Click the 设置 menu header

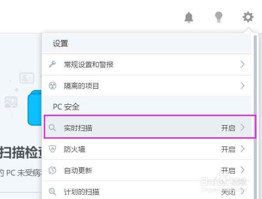tap(61, 43)
